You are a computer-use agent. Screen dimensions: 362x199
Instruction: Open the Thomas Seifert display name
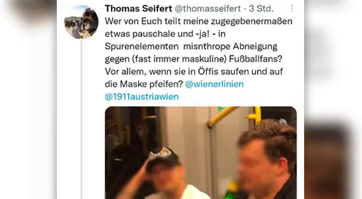pos(139,9)
